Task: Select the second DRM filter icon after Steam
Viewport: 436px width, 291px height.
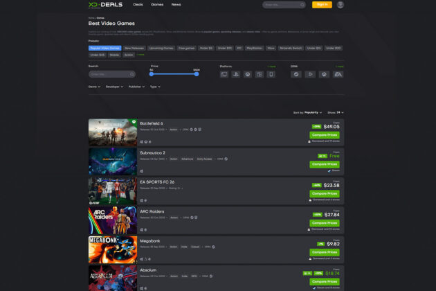Action: pyautogui.click(x=310, y=74)
